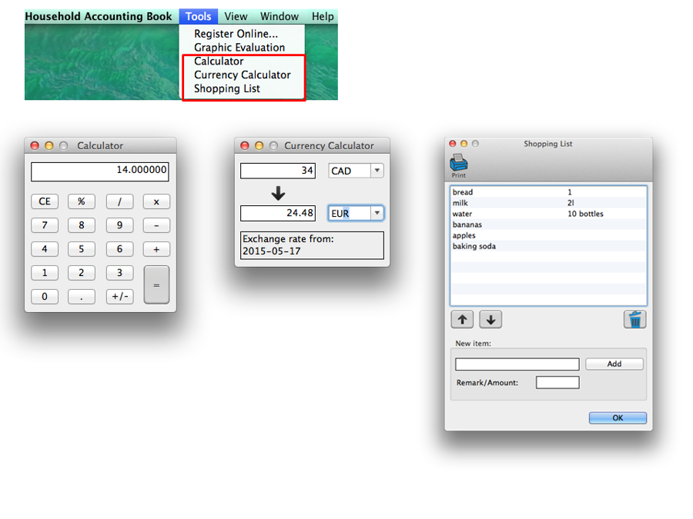Select Graphic Evaluation menu entry
Viewport: 693px width, 519px height.
(x=239, y=47)
